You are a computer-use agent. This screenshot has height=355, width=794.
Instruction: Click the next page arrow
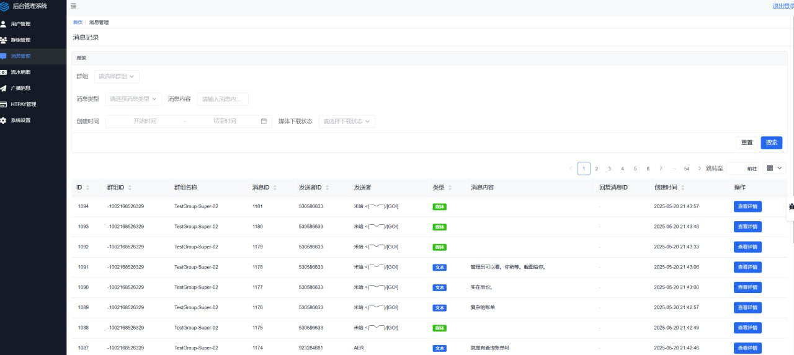[700, 169]
